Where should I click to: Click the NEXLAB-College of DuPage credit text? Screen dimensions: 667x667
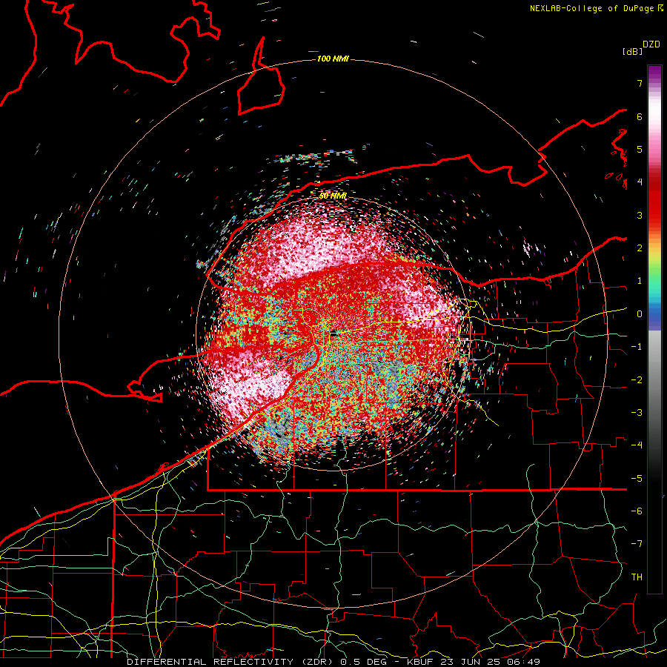coord(592,8)
